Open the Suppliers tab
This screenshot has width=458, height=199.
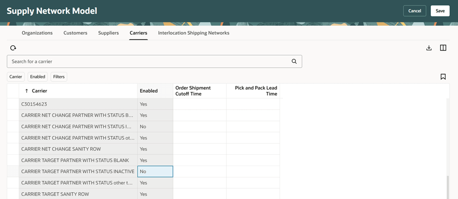pos(108,33)
